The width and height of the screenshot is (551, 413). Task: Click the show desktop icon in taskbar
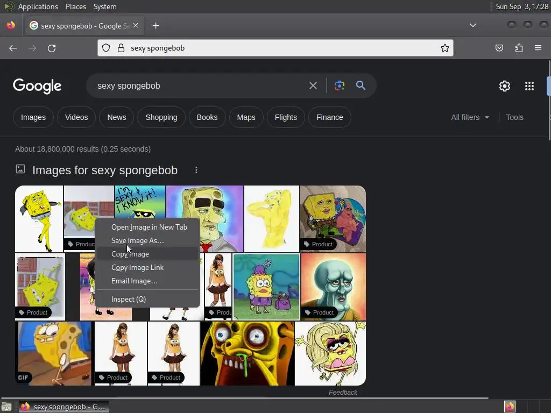pyautogui.click(x=6, y=407)
